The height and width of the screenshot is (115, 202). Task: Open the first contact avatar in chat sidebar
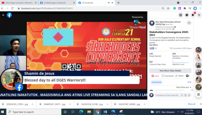199,50
